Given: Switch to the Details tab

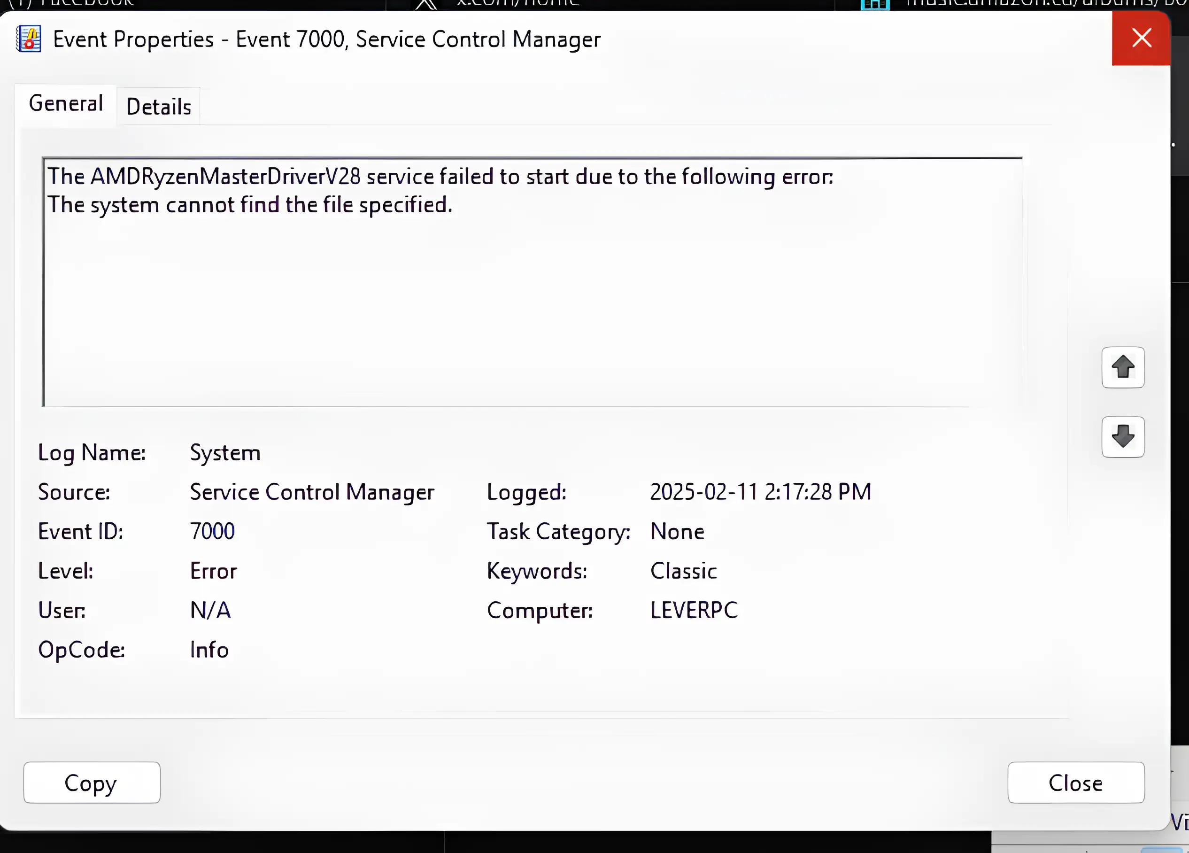Looking at the screenshot, I should pyautogui.click(x=158, y=107).
